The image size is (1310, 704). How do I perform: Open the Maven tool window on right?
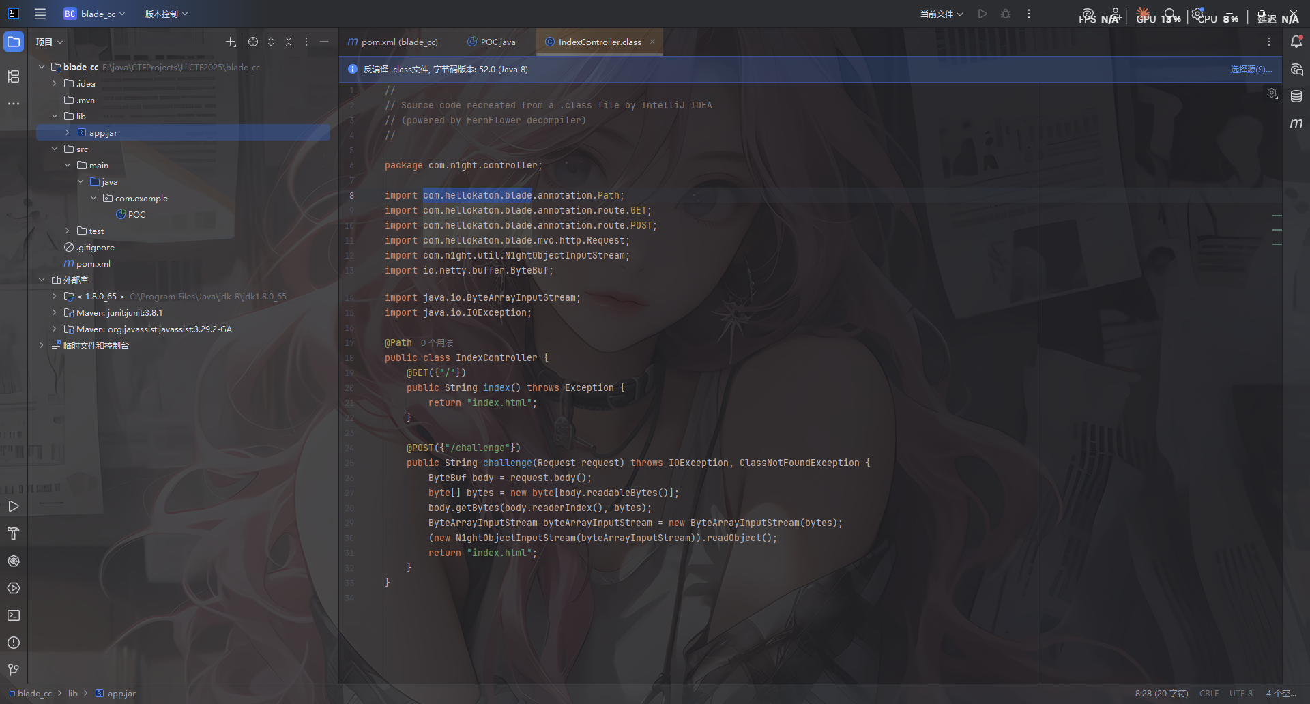pyautogui.click(x=1296, y=123)
